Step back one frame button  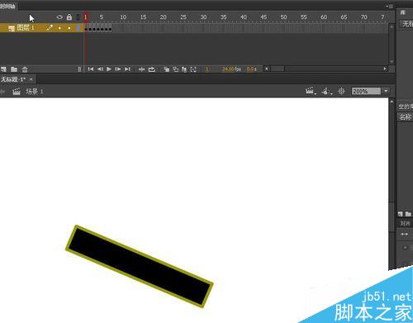[x=100, y=69]
